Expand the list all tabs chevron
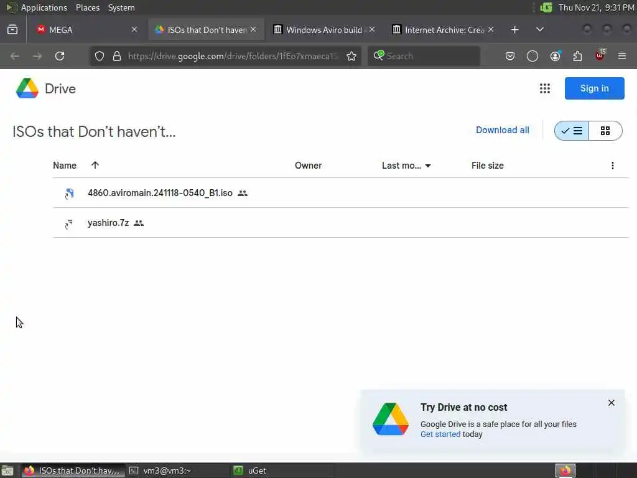Image resolution: width=637 pixels, height=478 pixels. point(539,30)
